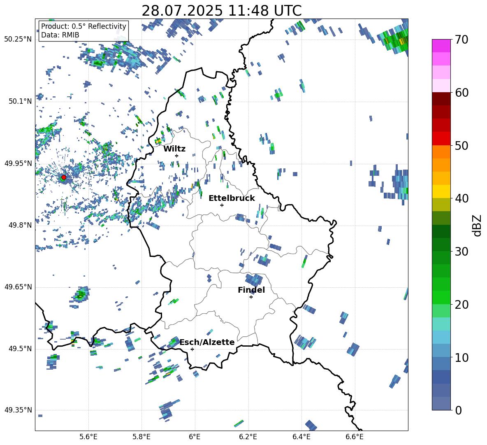Click the Wiltz city label
Viewport: 487px width, 445px height.
(x=174, y=149)
